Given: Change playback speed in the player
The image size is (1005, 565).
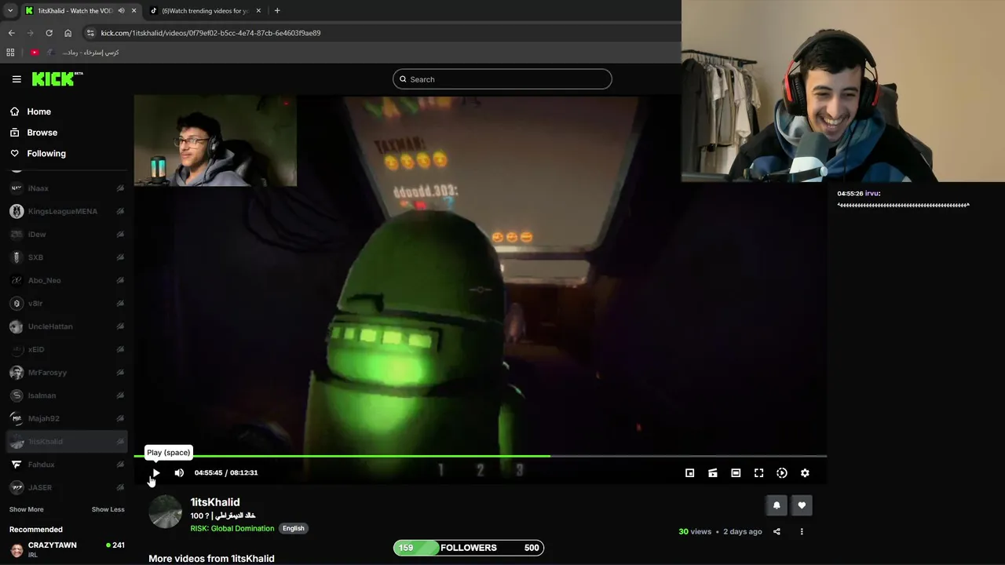Looking at the screenshot, I should [782, 473].
